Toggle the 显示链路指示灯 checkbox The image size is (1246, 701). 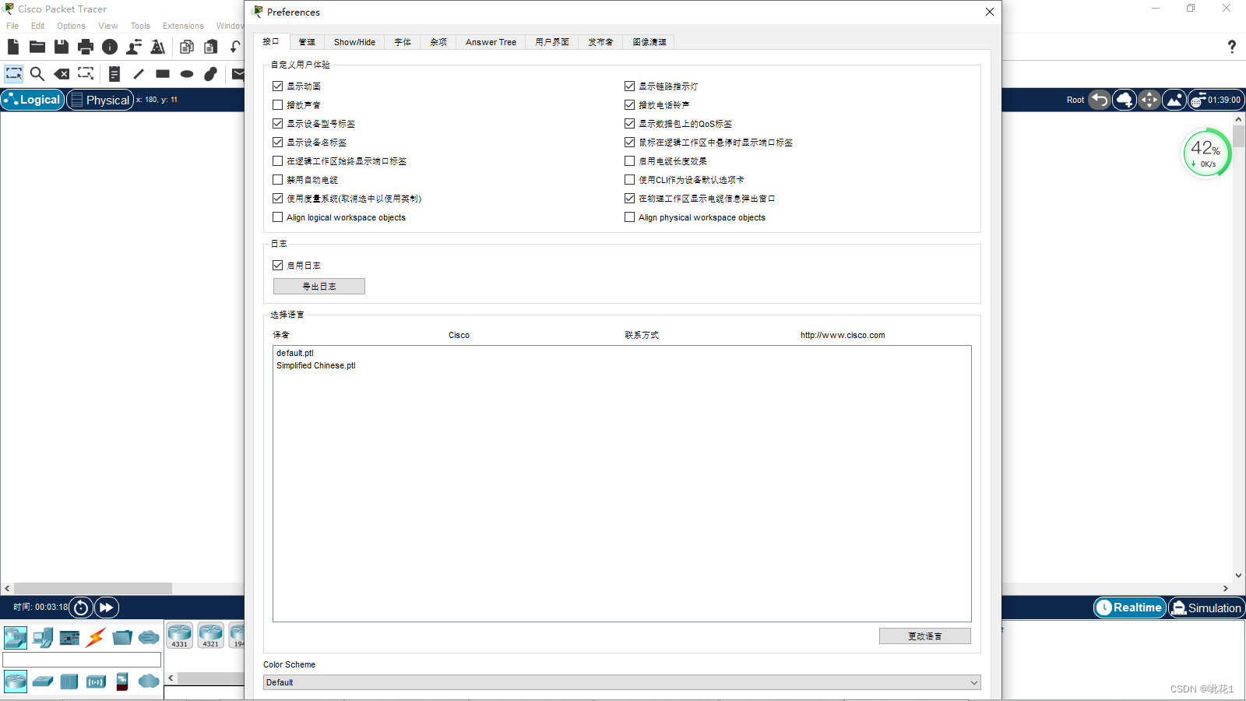(x=629, y=86)
